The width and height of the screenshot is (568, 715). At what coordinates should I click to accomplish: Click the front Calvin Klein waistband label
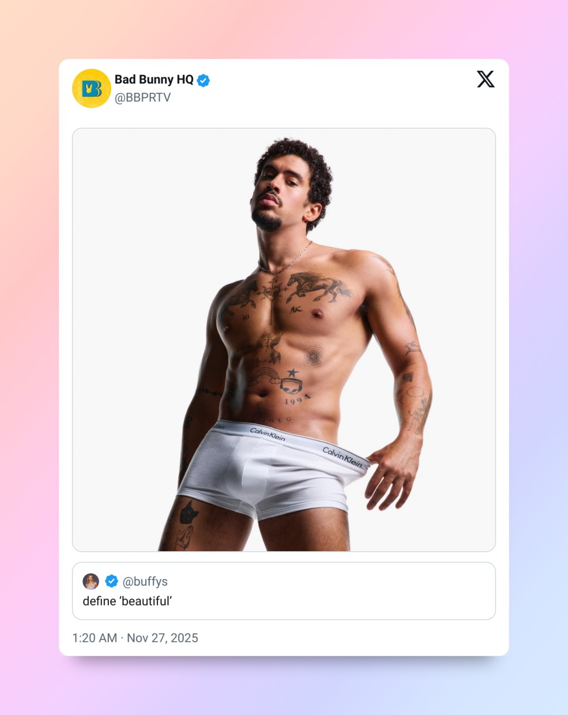[268, 434]
